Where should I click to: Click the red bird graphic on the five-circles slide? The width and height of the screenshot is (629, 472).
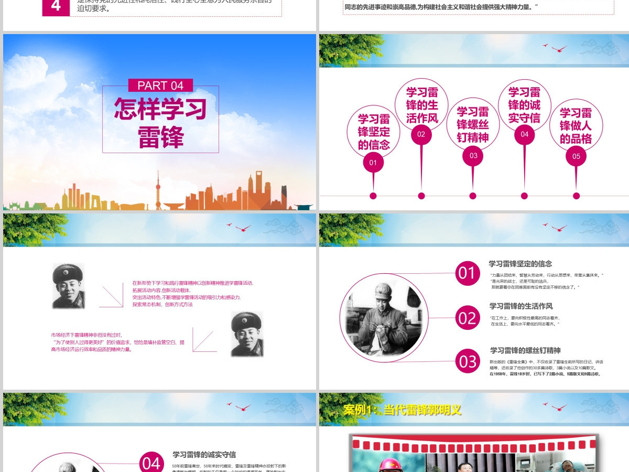(556, 48)
